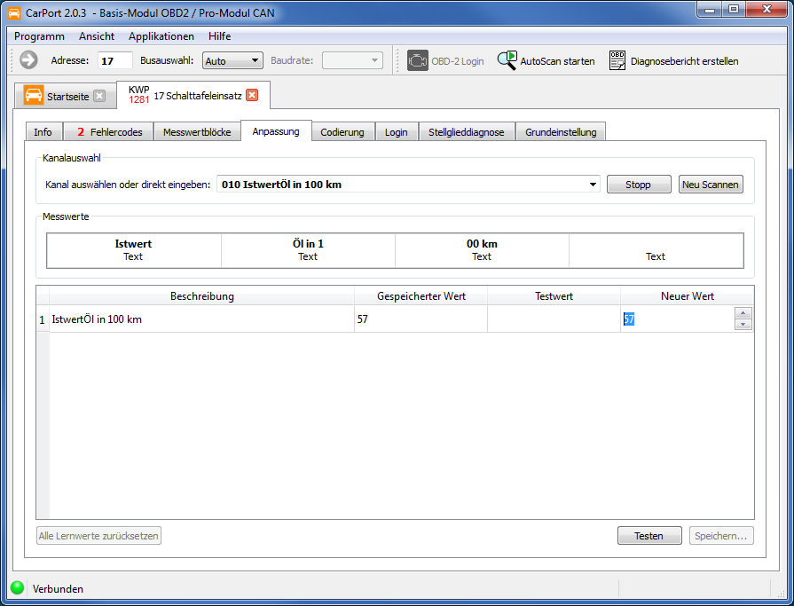Click the Testen button
This screenshot has height=606, width=794.
[649, 536]
